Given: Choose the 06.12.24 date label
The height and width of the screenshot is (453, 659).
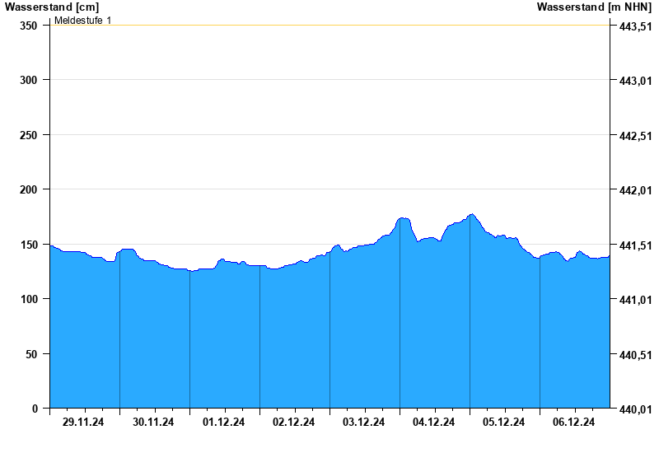Looking at the screenshot, I should coord(574,423).
